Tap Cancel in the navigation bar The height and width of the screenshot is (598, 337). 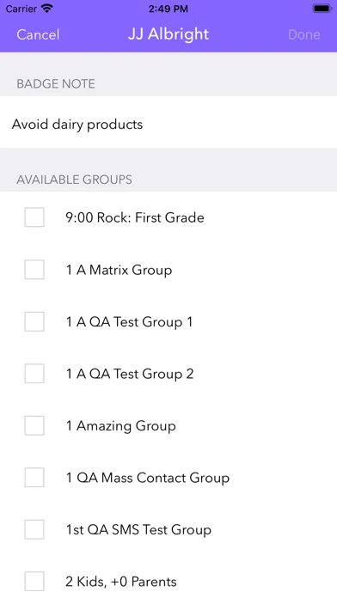(x=38, y=34)
